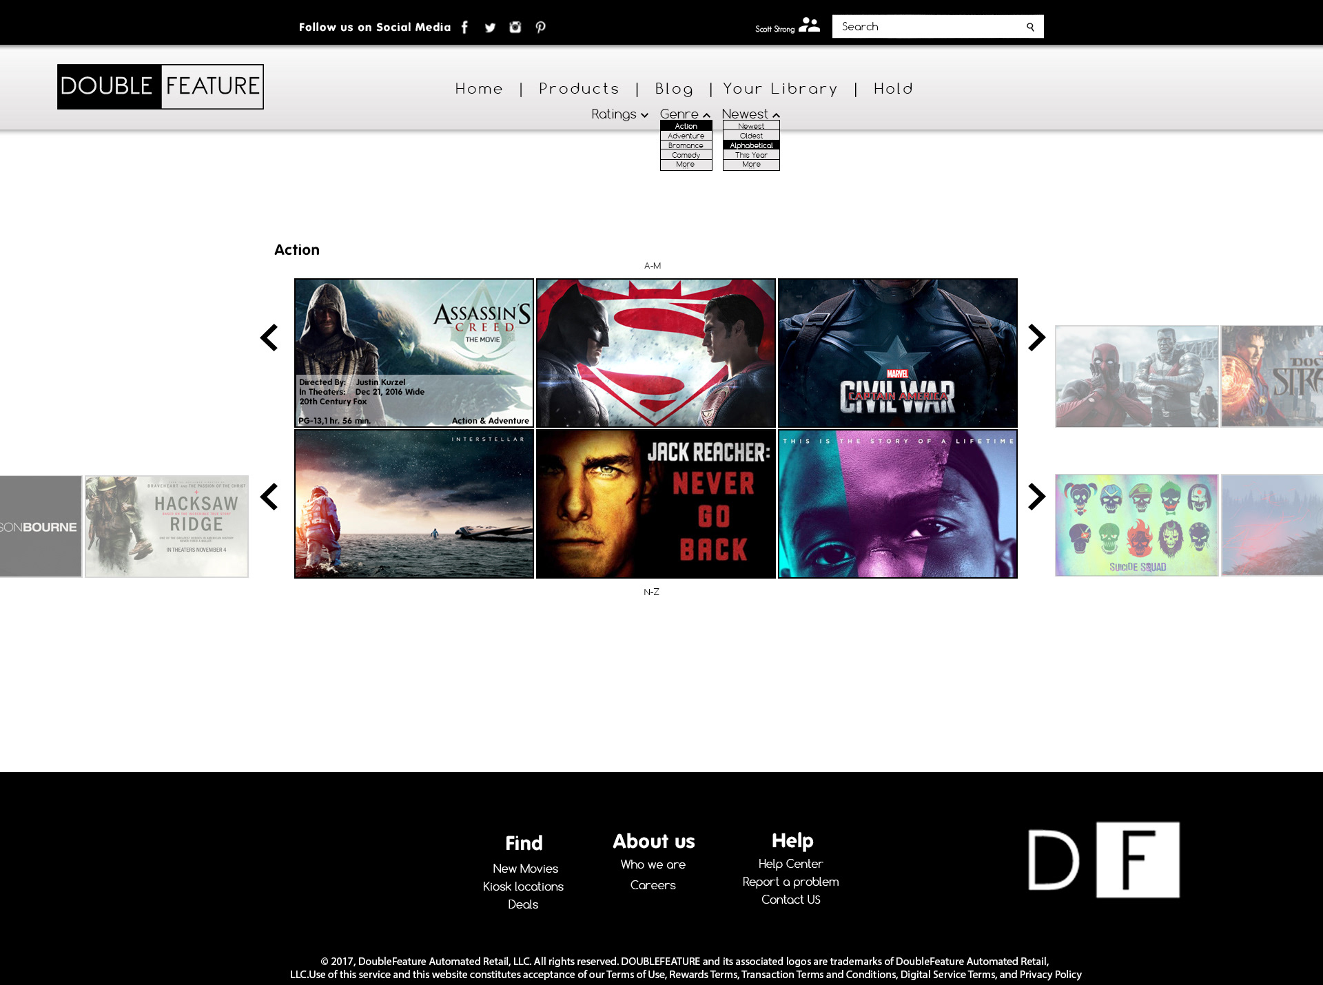
Task: Open faded Doctor Strange thumbnail
Action: coord(1272,376)
